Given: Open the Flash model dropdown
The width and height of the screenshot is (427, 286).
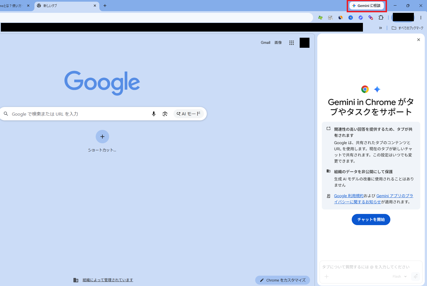Looking at the screenshot, I should (x=400, y=277).
